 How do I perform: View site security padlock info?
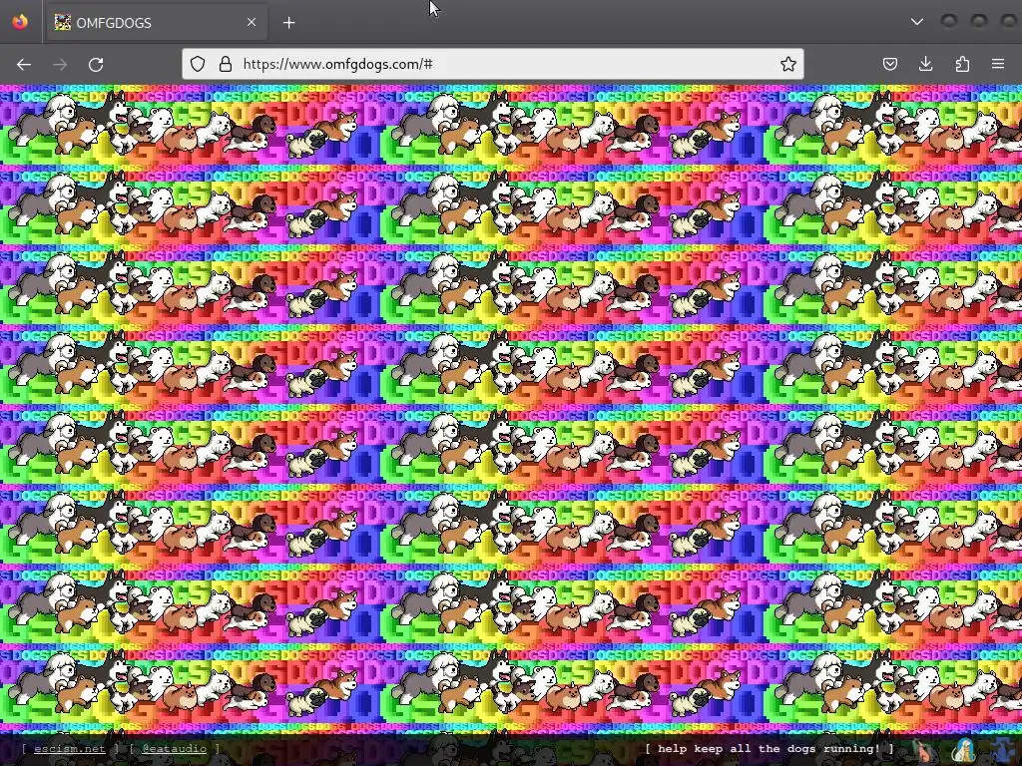pos(226,64)
